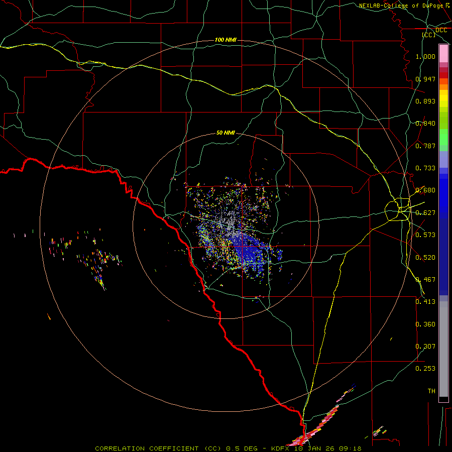Viewport: 452px width, 452px height.
Task: Click the CORRELATION COEFFICIENT (CC) product title
Action: click(158, 448)
